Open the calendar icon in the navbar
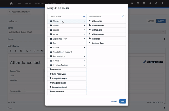The width and height of the screenshot is (169, 111). click(144, 3)
